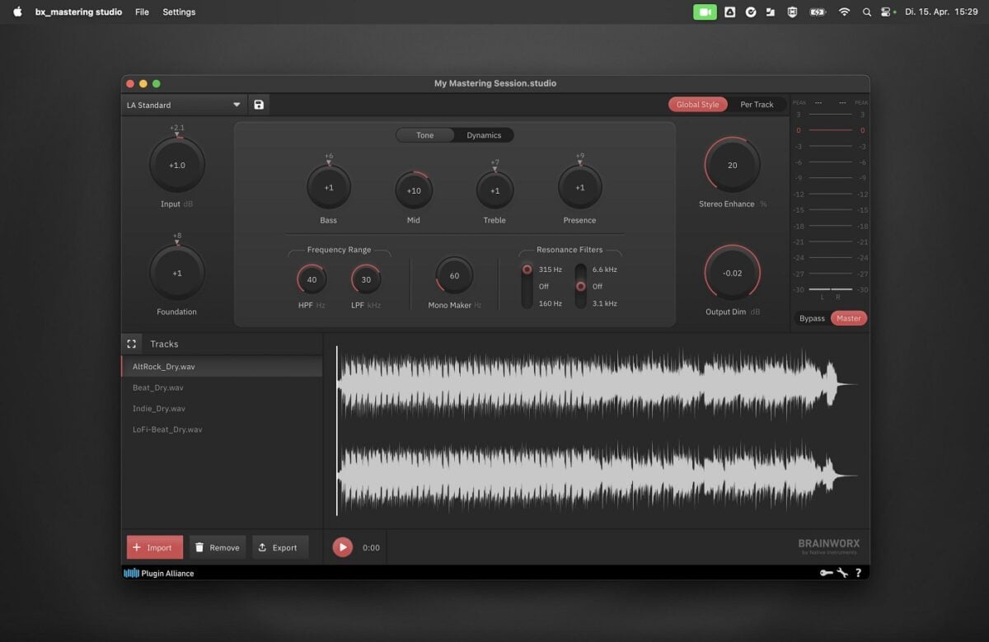This screenshot has height=642, width=989.
Task: Adjust the Stereo Enhance knob
Action: [x=731, y=165]
